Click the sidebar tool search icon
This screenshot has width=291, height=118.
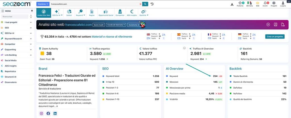click(x=31, y=16)
